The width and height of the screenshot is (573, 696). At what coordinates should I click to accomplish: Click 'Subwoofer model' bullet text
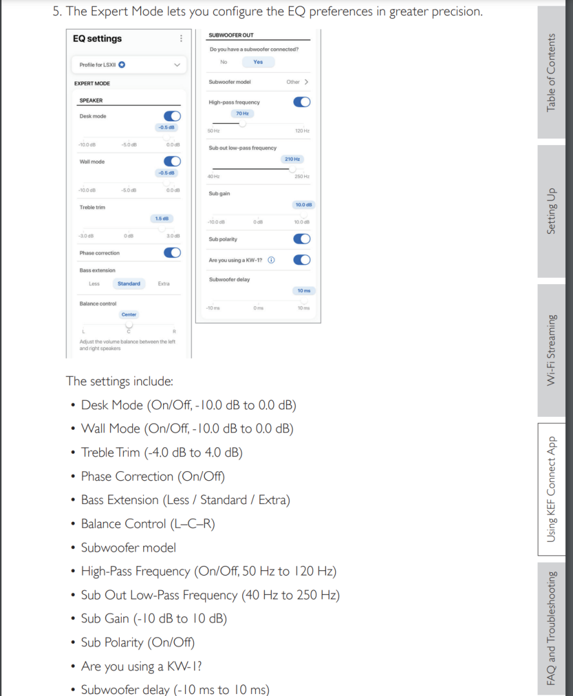[128, 548]
